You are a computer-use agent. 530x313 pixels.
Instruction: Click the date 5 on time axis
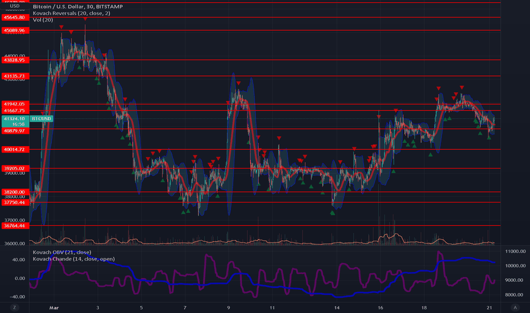pos(141,307)
